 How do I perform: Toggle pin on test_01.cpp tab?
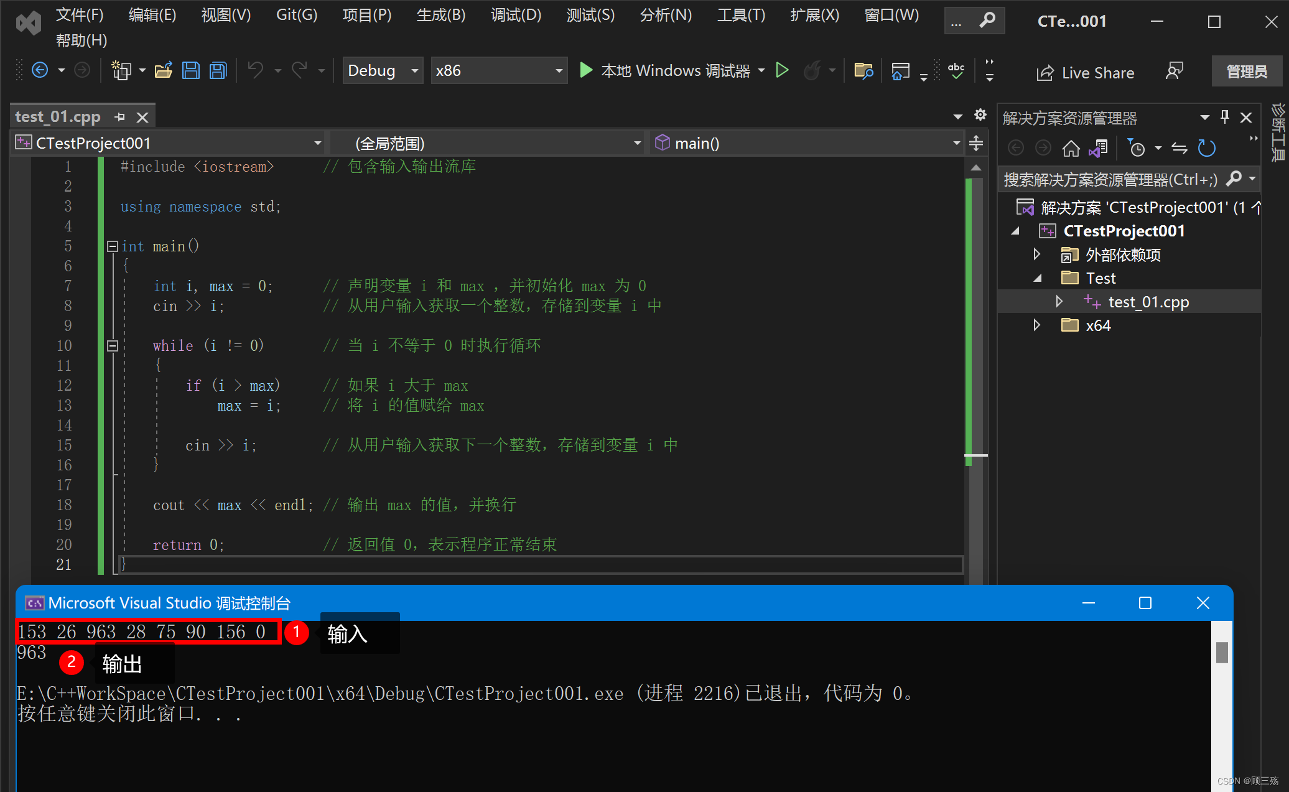(120, 117)
